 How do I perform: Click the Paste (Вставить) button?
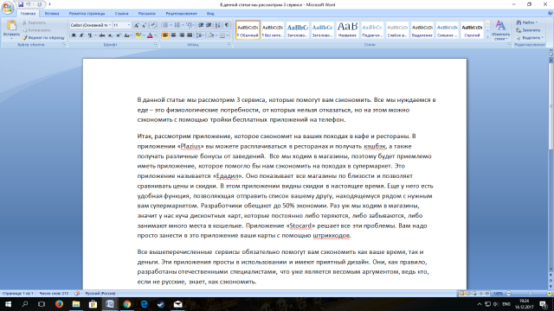[11, 29]
